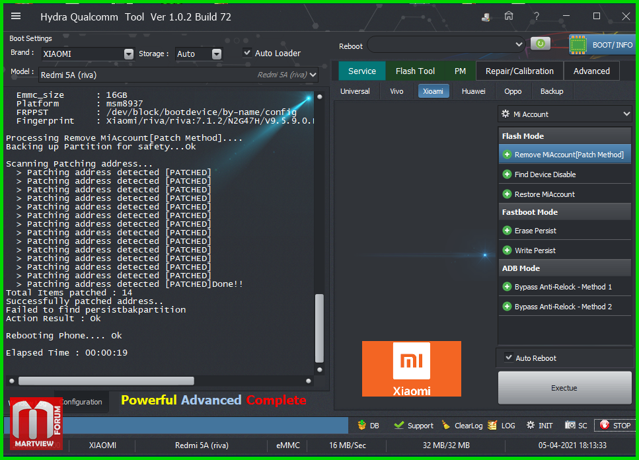Click the green reboot refresh icon
Viewport: 639px width, 460px height.
[541, 44]
